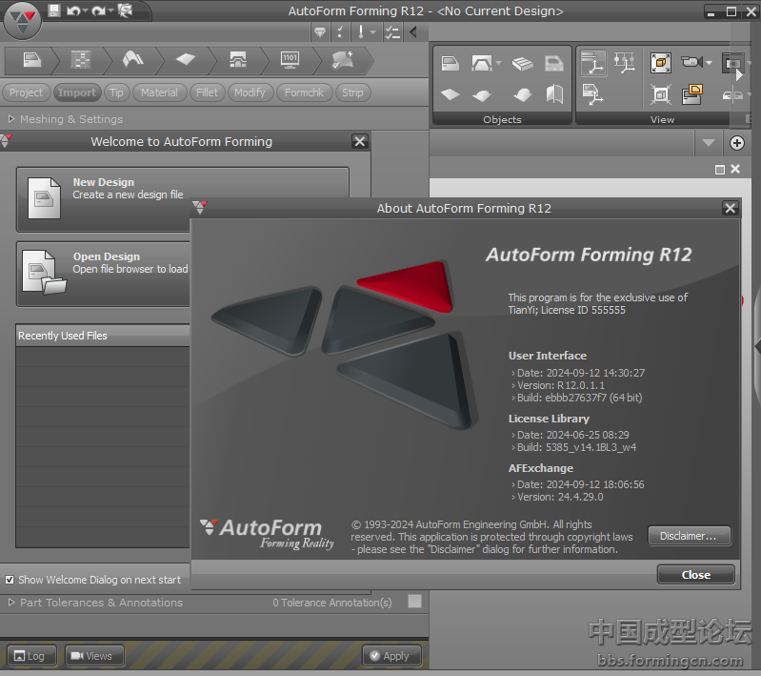Select the car door part stage icon

(31, 60)
